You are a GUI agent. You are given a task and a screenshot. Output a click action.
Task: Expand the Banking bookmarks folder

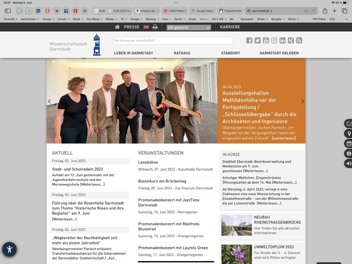[x=152, y=19]
